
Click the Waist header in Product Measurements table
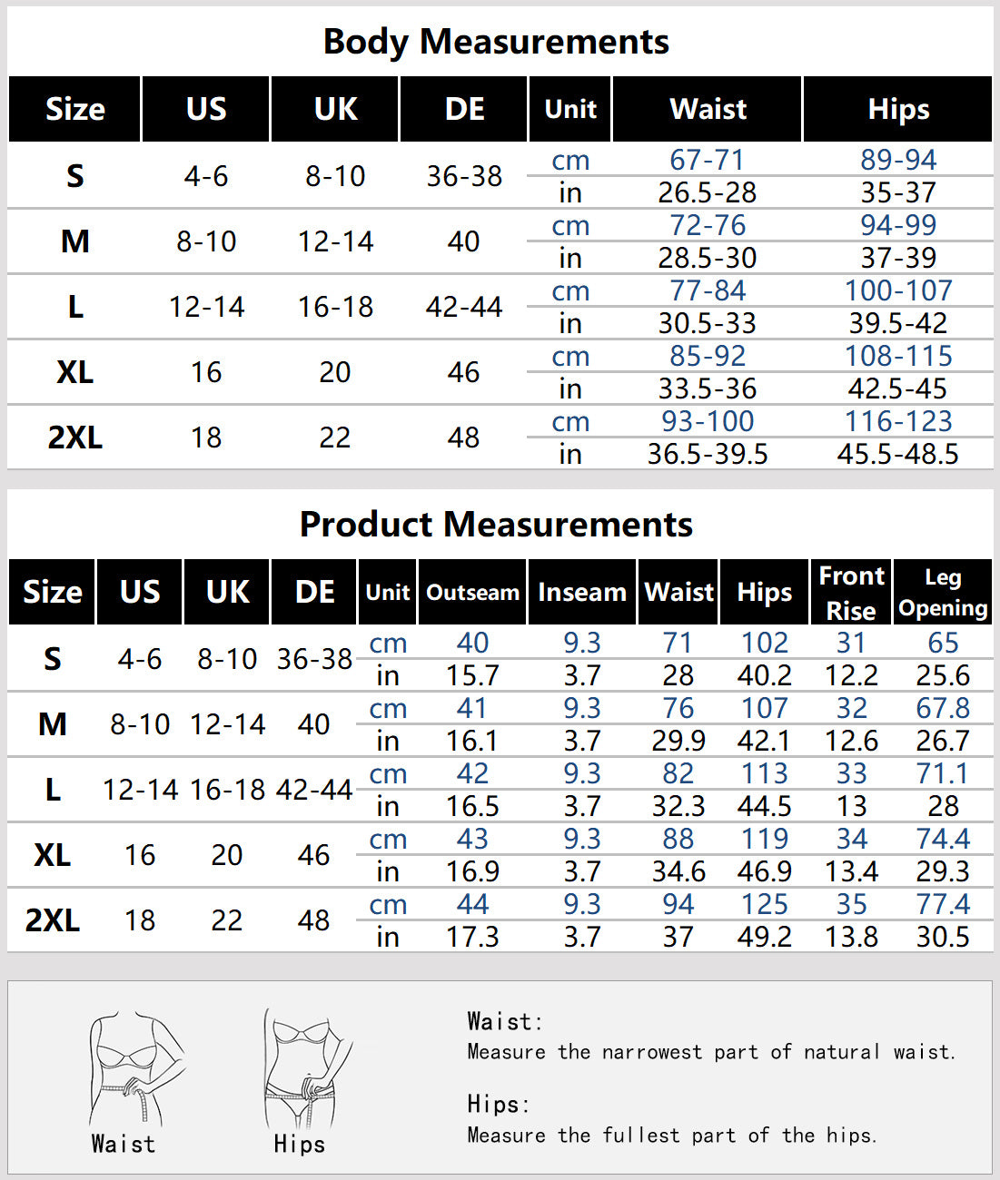coord(678,593)
